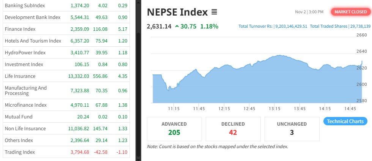Screen dimensions: 372x161
Task: Open Technical Charts
Action: (x=345, y=122)
